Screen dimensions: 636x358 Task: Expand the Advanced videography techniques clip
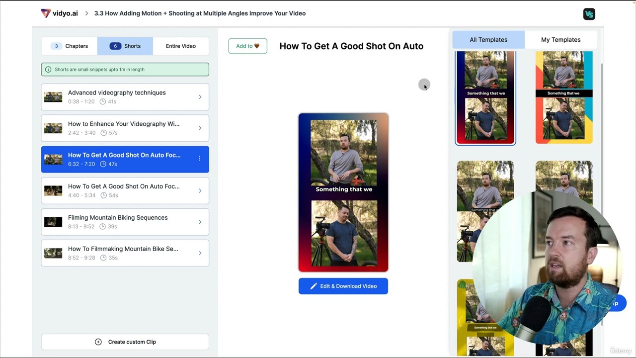pos(200,97)
